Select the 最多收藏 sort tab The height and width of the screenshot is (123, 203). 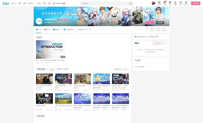point(66,69)
